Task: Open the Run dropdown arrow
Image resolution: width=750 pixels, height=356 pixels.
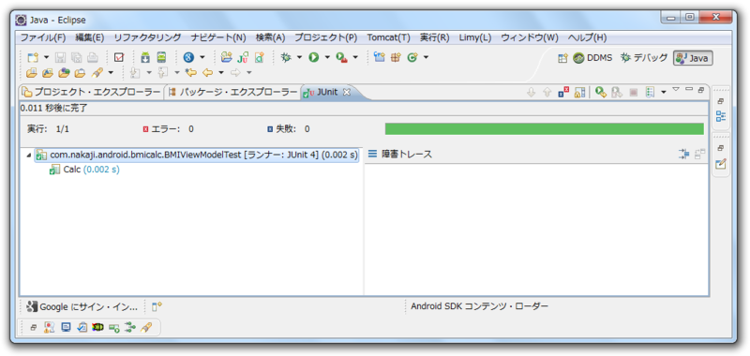Action: click(x=327, y=57)
